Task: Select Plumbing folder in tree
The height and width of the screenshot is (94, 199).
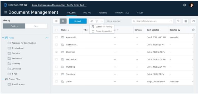Action: 16,64
